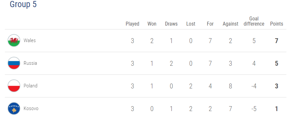Select Wales points total of 7
Image resolution: width=300 pixels, height=124 pixels.
(276, 41)
